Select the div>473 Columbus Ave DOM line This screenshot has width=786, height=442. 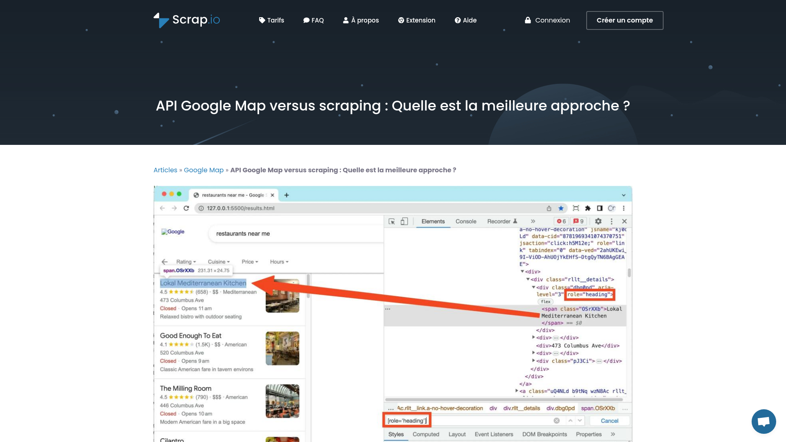pos(578,346)
